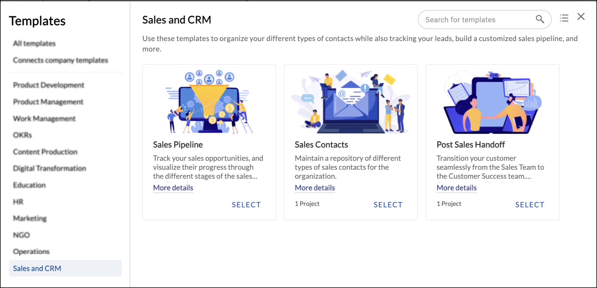Switch to Product Development templates
Viewport: 597px width, 288px height.
tap(48, 85)
